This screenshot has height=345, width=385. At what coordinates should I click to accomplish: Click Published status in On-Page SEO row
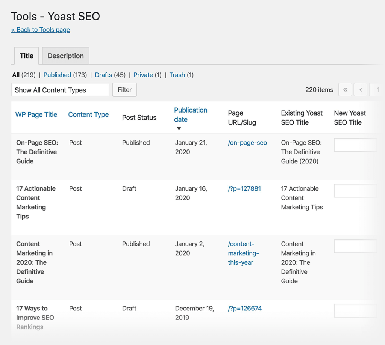[x=136, y=143]
